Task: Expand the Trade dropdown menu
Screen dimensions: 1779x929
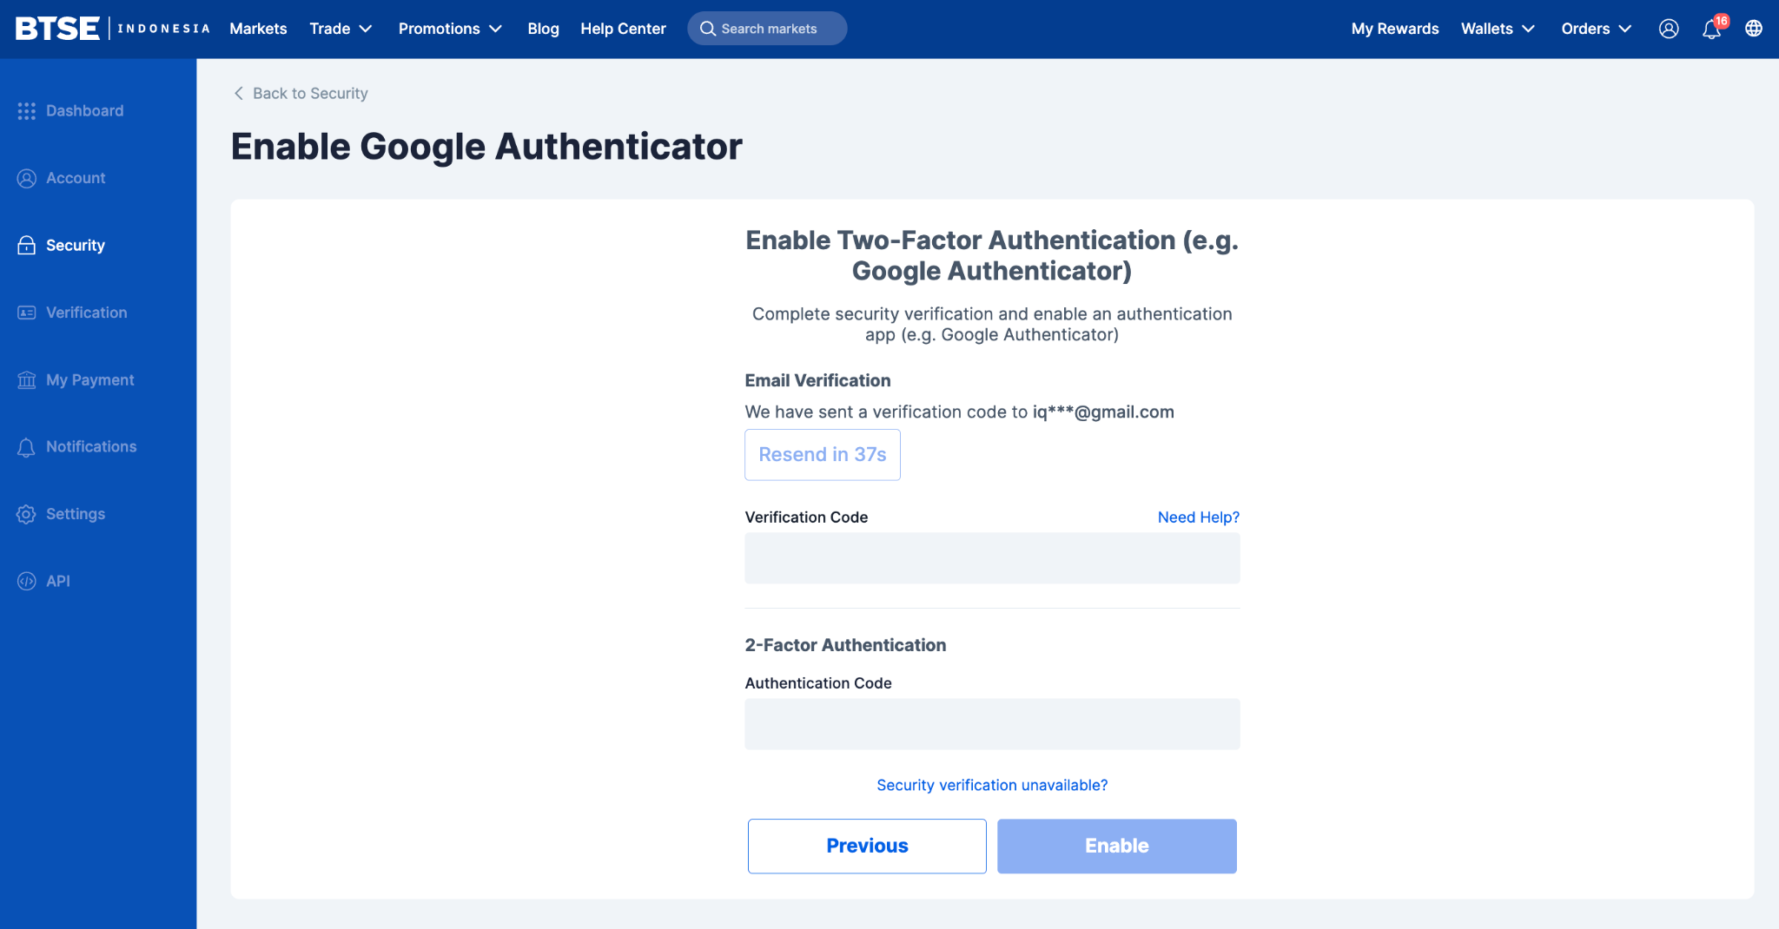Action: (x=341, y=29)
